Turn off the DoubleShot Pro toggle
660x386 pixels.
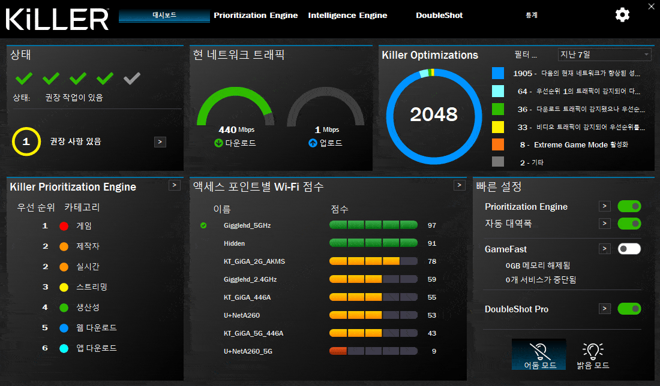click(629, 309)
